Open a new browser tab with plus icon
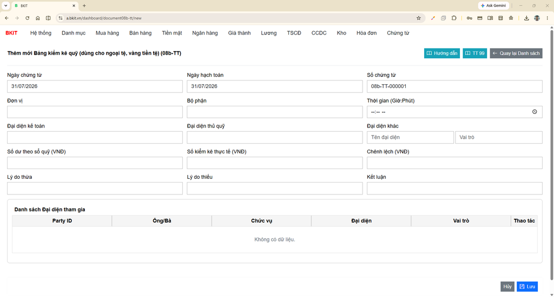 pos(84,5)
